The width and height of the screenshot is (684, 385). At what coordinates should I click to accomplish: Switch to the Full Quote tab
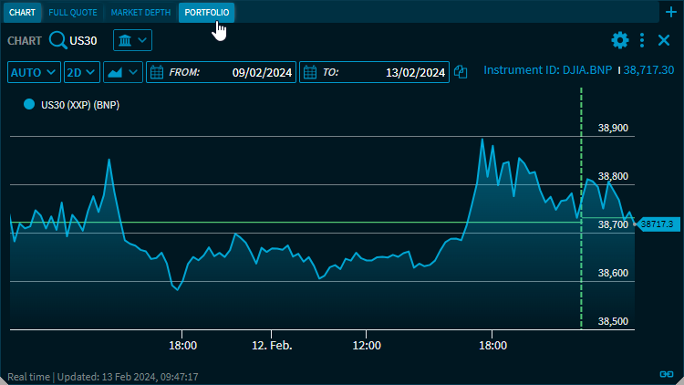(x=73, y=13)
